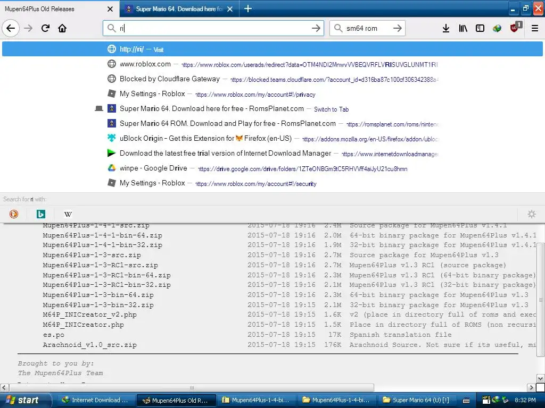The image size is (545, 408).
Task: Pick My Settings Roblox security suggestion
Action: pos(272,183)
